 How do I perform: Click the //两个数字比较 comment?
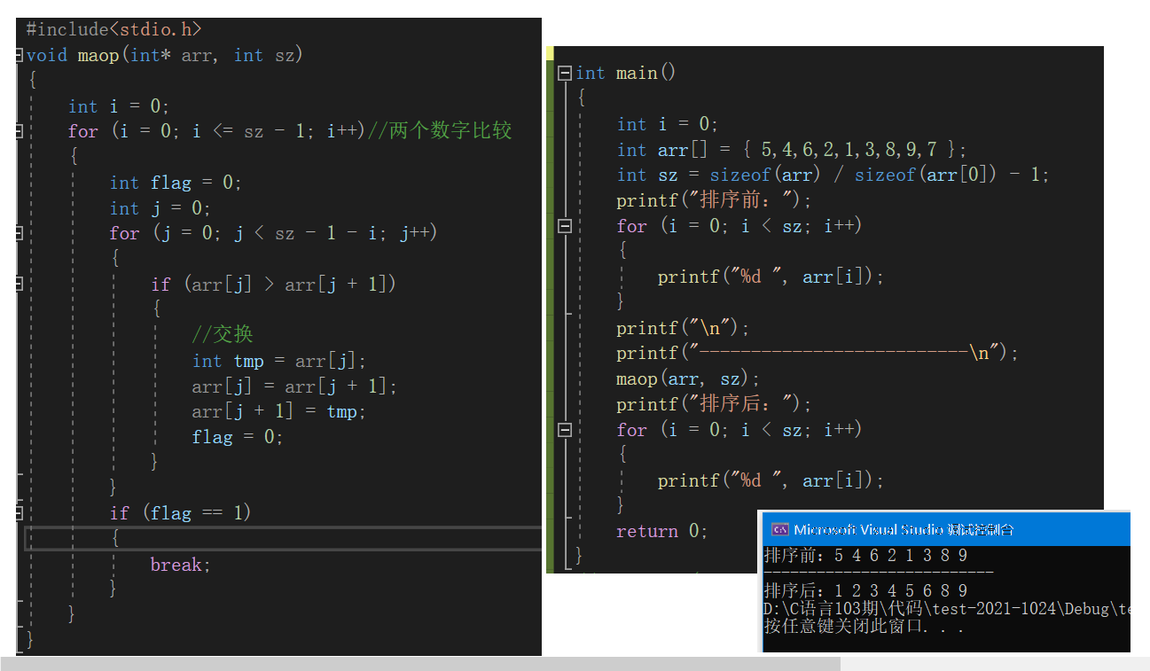pyautogui.click(x=439, y=131)
